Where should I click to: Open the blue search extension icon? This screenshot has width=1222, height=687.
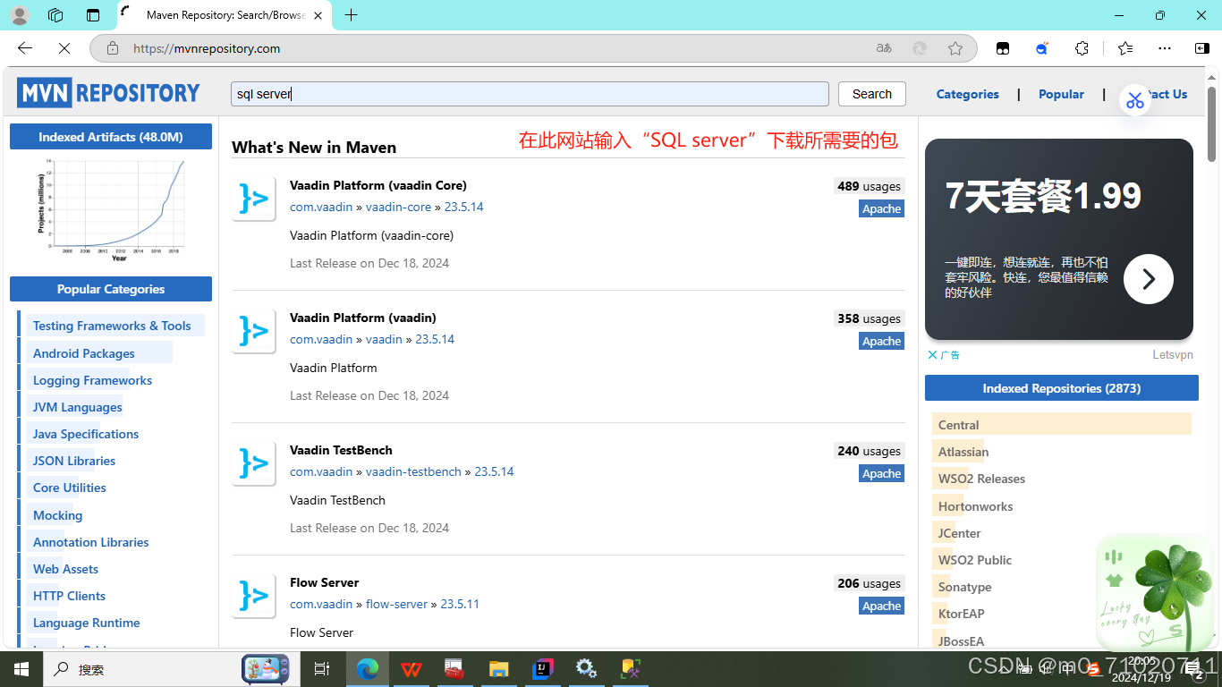(1042, 48)
